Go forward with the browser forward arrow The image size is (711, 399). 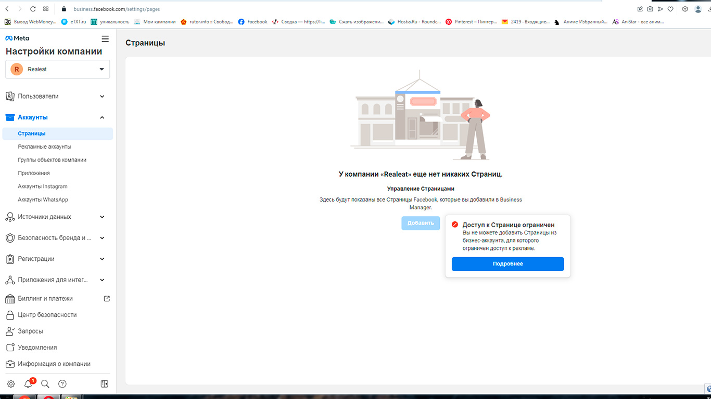point(20,9)
